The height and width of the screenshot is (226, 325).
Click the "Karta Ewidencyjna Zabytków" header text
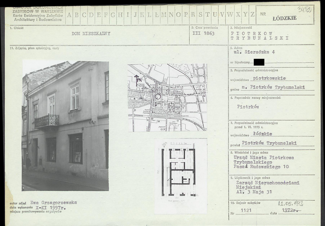[38, 15]
